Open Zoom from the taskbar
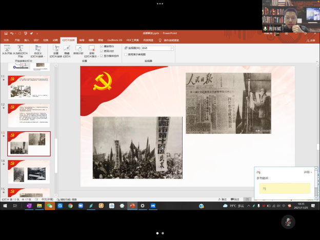The image size is (320, 240). click(x=81, y=206)
